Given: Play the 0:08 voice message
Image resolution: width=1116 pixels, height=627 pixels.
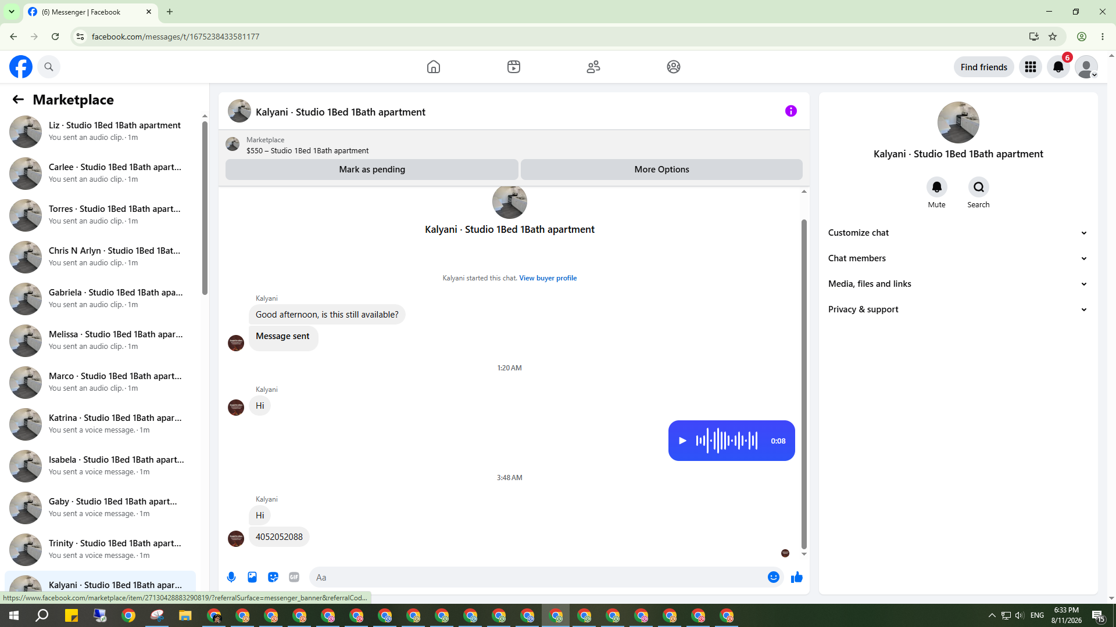Looking at the screenshot, I should [682, 441].
